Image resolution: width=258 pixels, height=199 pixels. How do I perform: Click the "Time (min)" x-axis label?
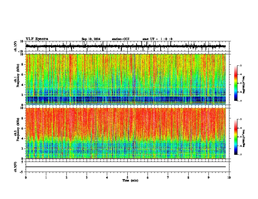(130, 180)
